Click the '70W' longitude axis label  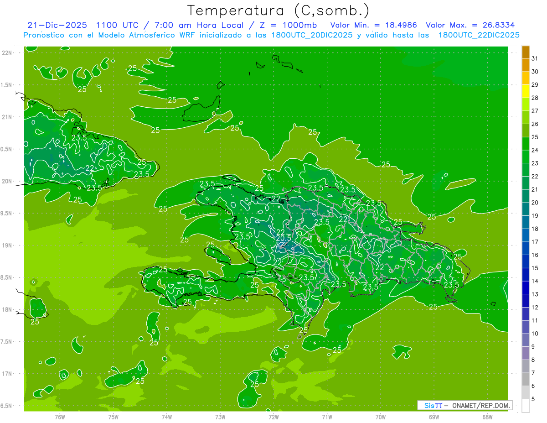380,417
